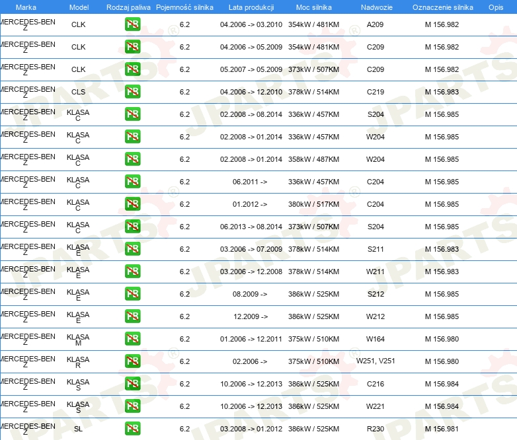Click fuel icon in Klasa C 336kW S204 row
This screenshot has height=440, width=517.
click(132, 114)
